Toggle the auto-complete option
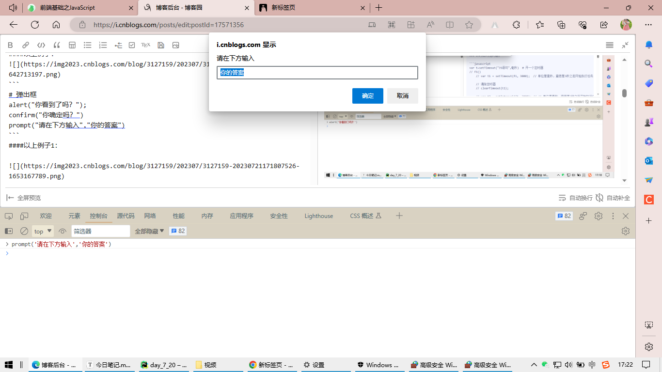 (x=613, y=198)
